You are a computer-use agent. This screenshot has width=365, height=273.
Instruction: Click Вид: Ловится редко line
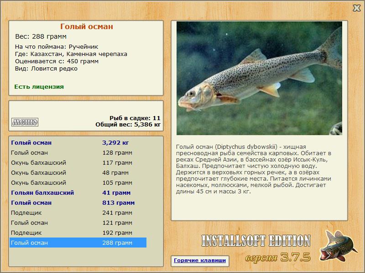[46, 69]
